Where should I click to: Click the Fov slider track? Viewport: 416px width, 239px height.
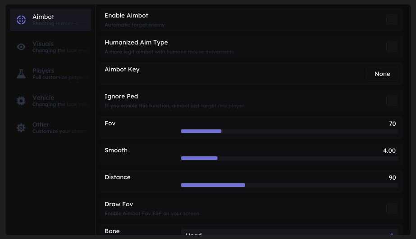click(290, 131)
